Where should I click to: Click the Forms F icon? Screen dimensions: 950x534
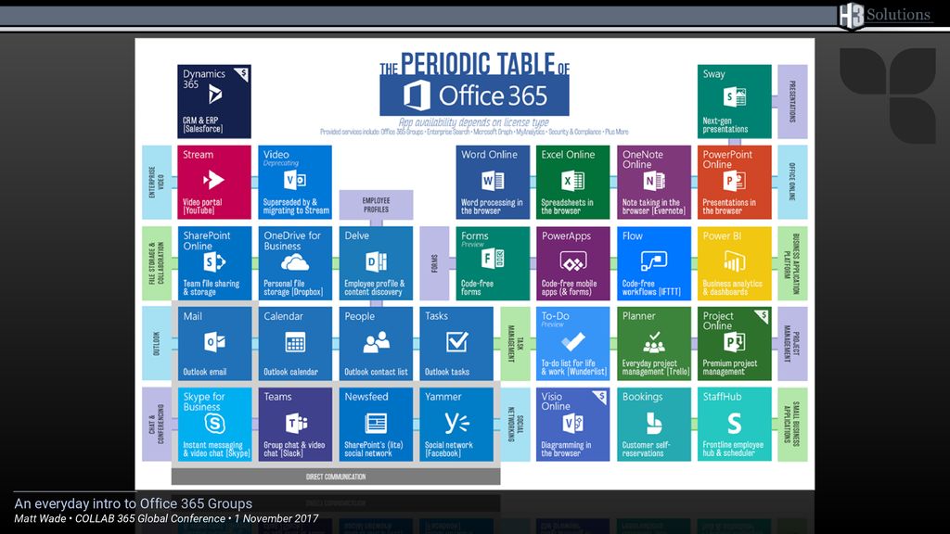(492, 260)
